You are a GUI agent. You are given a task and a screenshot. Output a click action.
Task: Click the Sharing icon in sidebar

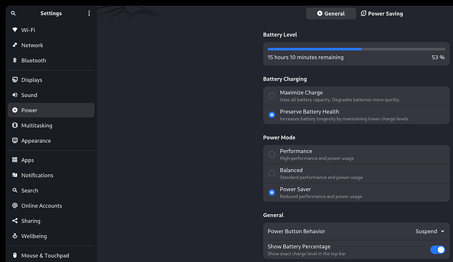[x=14, y=221]
